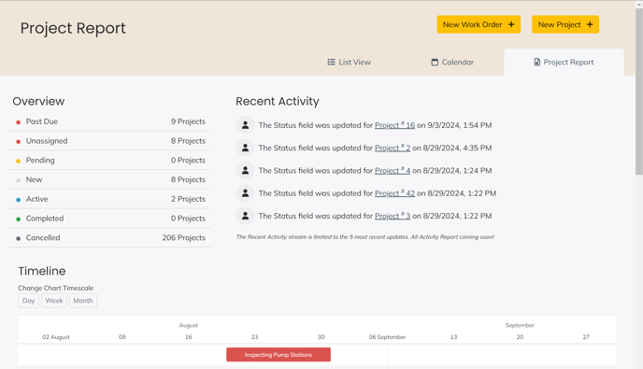643x369 pixels.
Task: Click the red dot beside Past Due
Action: click(18, 122)
